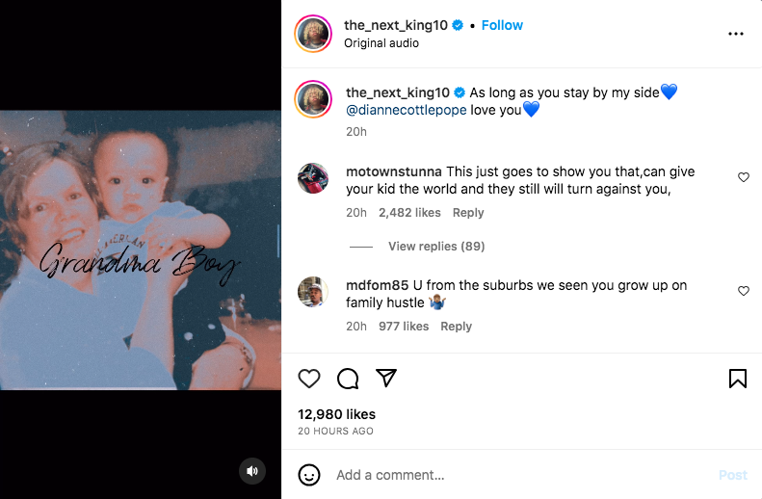Like motownstunna's comment
The width and height of the screenshot is (762, 499).
pyautogui.click(x=743, y=177)
